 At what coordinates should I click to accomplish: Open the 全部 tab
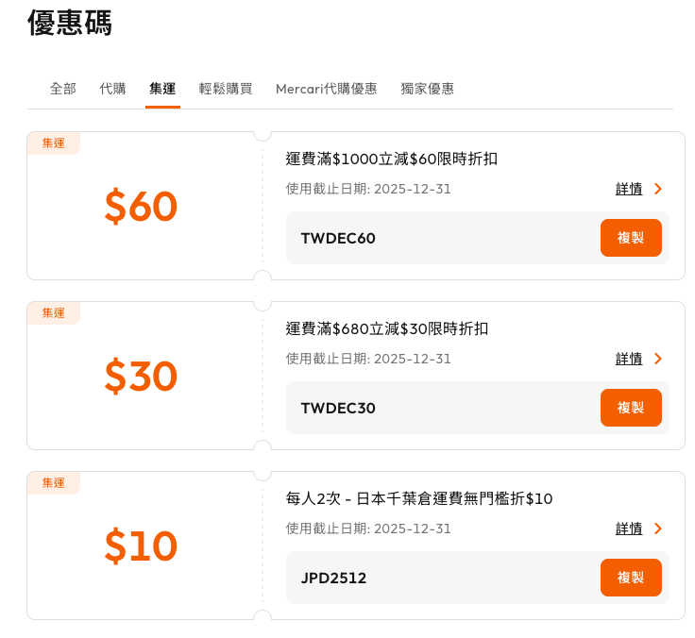click(x=63, y=89)
